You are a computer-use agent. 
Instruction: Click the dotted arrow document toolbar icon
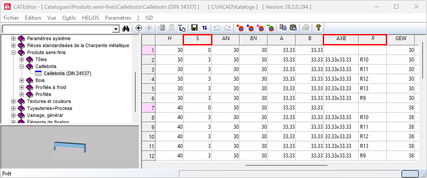click(x=182, y=28)
